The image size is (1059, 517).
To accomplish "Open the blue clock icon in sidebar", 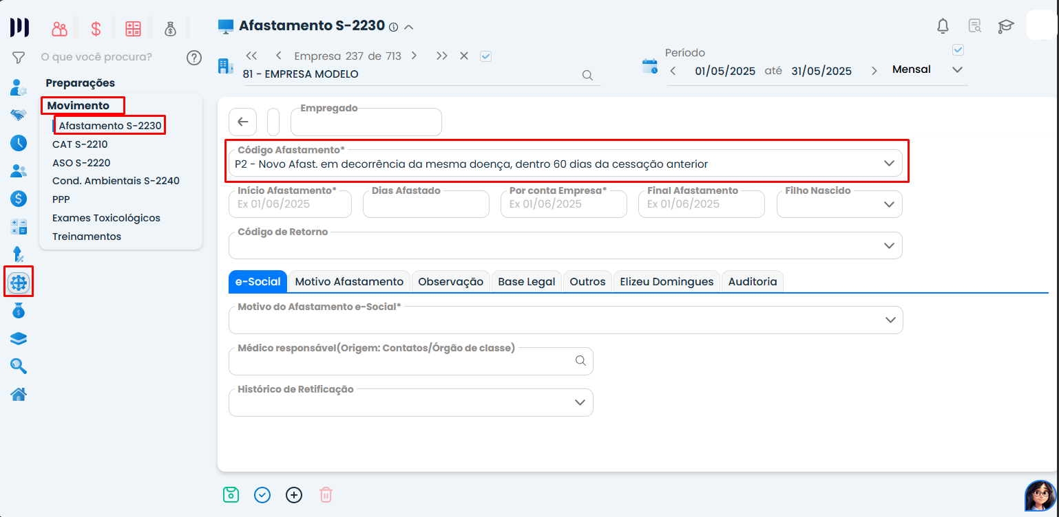I will click(19, 143).
